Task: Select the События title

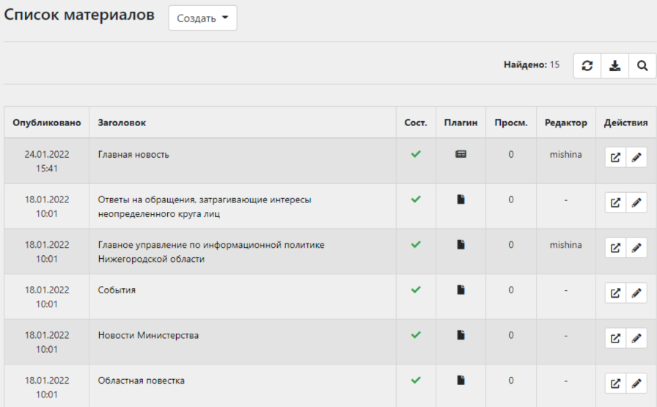Action: (117, 290)
